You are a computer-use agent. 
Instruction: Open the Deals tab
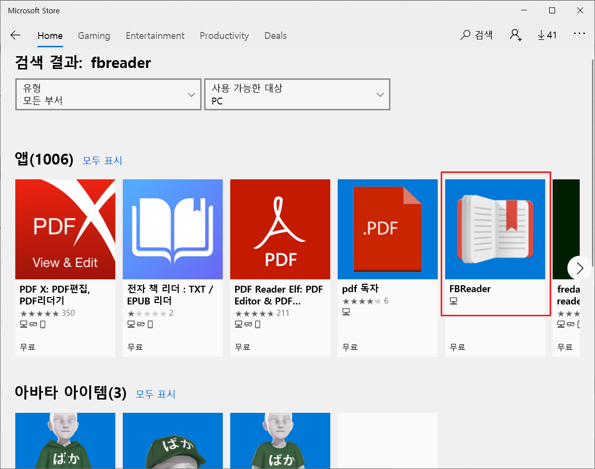click(276, 35)
